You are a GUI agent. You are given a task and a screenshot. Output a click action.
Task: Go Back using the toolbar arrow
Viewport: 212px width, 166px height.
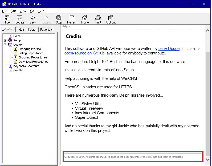pyautogui.click(x=33, y=18)
